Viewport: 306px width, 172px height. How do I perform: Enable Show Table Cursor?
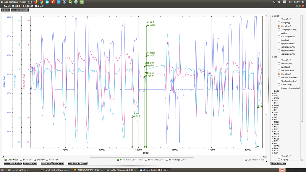[x=146, y=160]
